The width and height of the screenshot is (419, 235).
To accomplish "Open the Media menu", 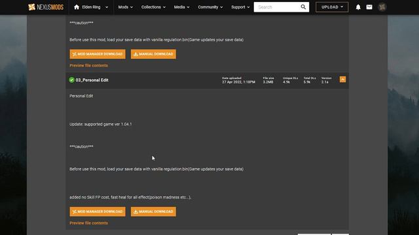I will click(x=182, y=7).
